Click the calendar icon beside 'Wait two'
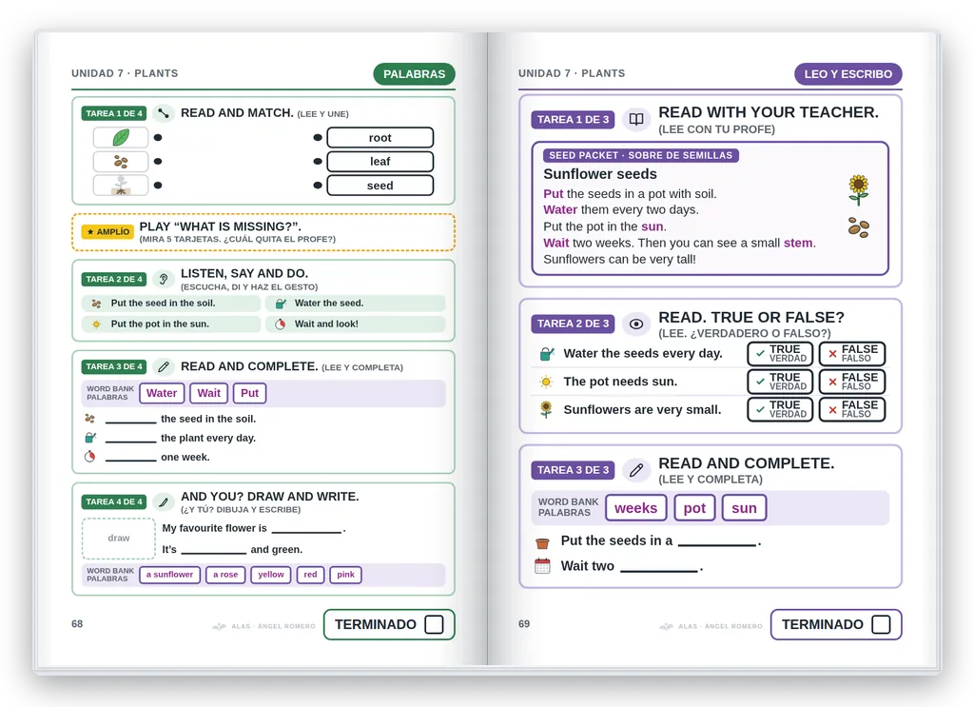Image resolution: width=974 pixels, height=707 pixels. 542,566
